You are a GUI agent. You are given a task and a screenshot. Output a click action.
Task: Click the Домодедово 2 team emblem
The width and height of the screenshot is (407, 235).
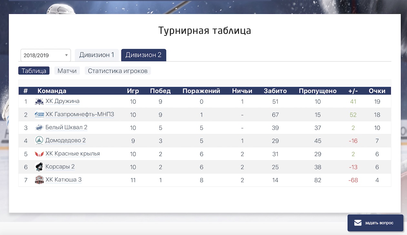point(38,141)
